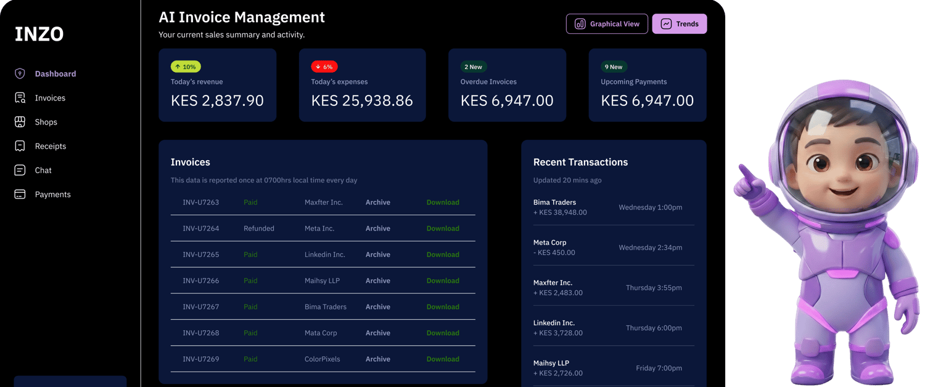This screenshot has width=925, height=387.
Task: Click the Upcoming Payments summary card
Action: tap(647, 85)
